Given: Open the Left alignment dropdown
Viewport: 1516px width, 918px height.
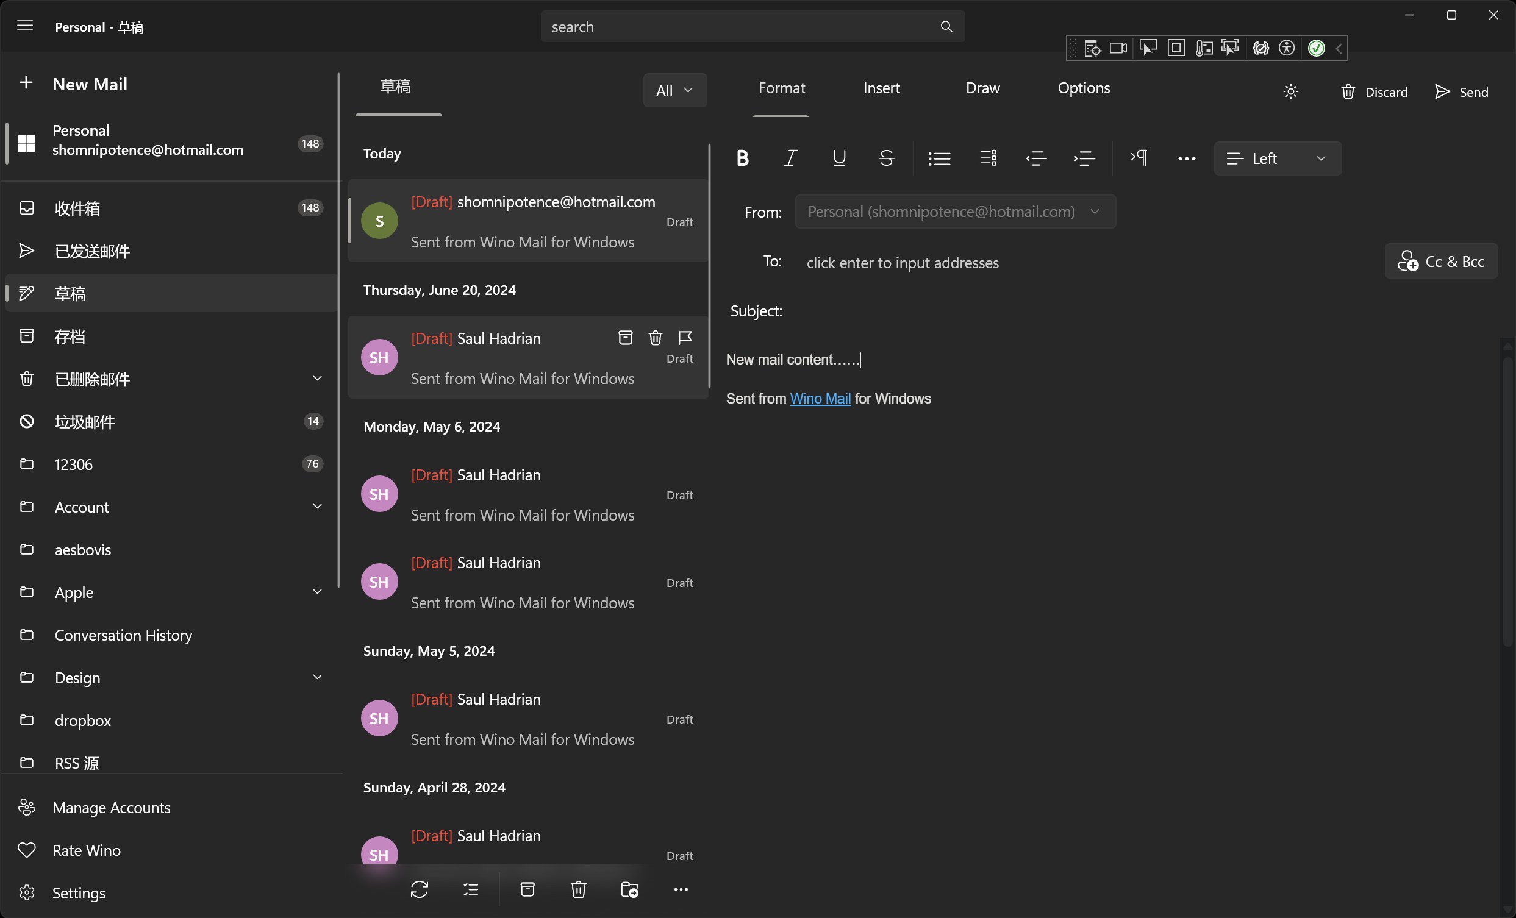Looking at the screenshot, I should tap(1278, 158).
